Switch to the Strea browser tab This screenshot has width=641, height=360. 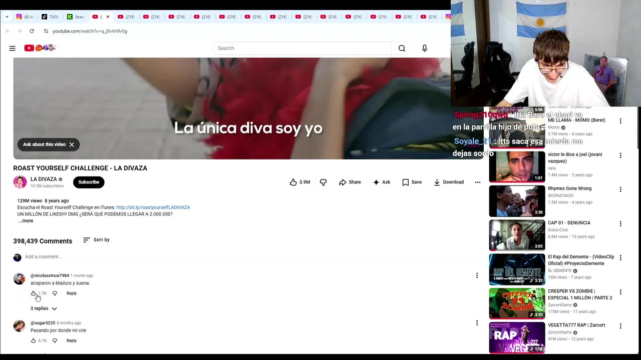pyautogui.click(x=76, y=16)
